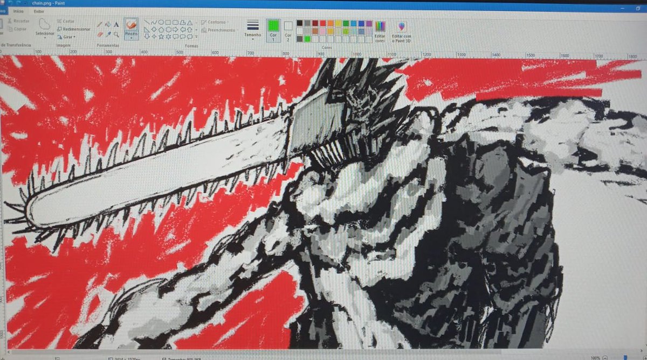
Task: Select the diamond shape
Action: click(154, 30)
